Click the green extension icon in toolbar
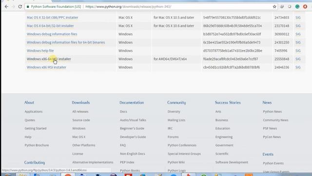Viewport: 312px width, 176px height. [x=297, y=6]
